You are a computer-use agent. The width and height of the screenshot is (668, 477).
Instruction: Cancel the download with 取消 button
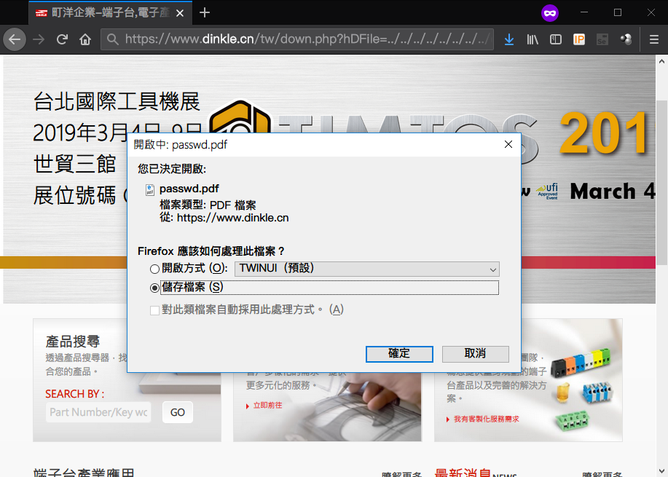click(476, 354)
